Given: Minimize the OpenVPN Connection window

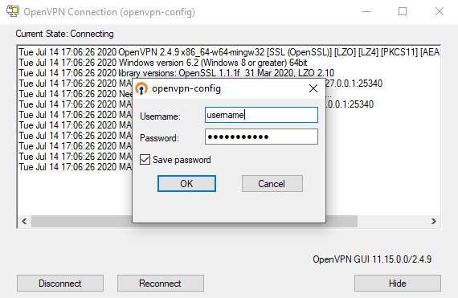Looking at the screenshot, I should pos(366,11).
